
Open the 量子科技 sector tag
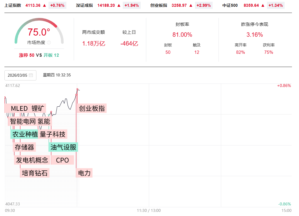point(53,134)
